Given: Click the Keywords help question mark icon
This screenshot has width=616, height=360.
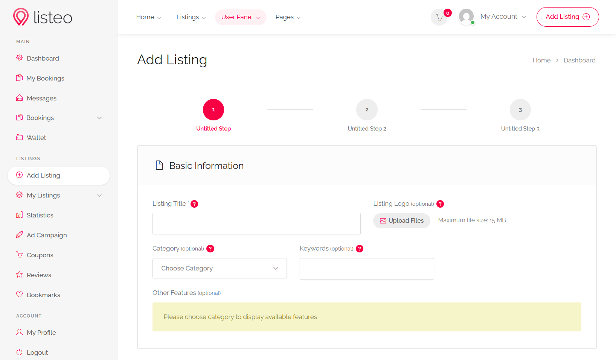Looking at the screenshot, I should 360,249.
